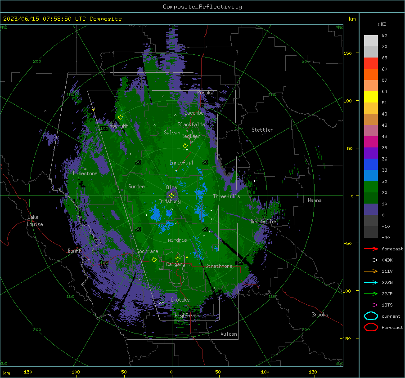This screenshot has height=378, width=405.
Task: Click the 18TS legend label
Action: pyautogui.click(x=387, y=305)
